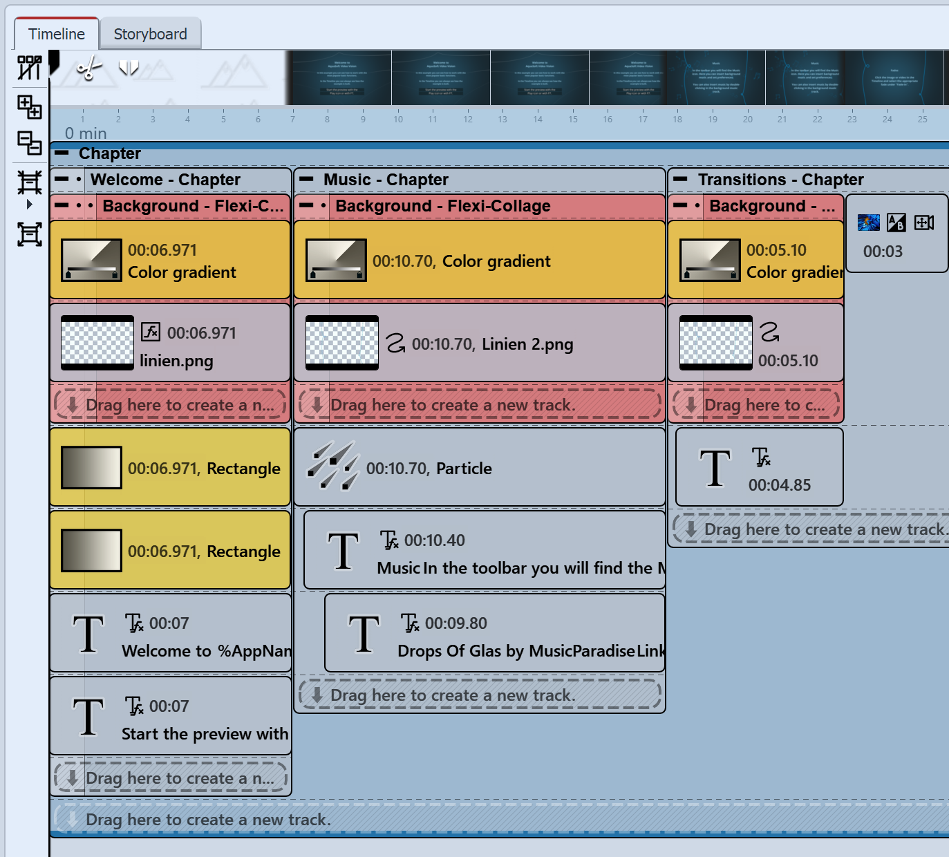The width and height of the screenshot is (949, 857).
Task: Click the double-minus collapse all tracks icon
Action: coord(30,143)
